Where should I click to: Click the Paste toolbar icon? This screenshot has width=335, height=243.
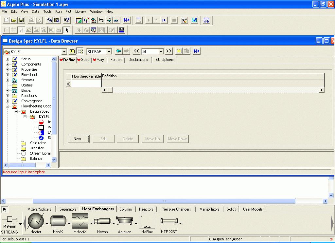[57, 20]
